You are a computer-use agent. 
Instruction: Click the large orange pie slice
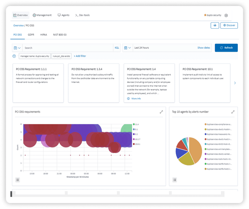point(196,150)
